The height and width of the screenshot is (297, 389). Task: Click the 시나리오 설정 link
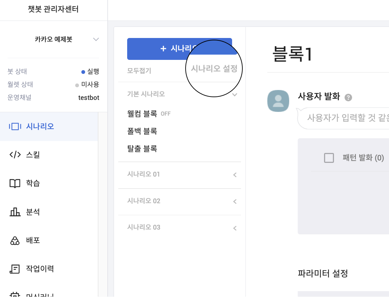coord(214,69)
